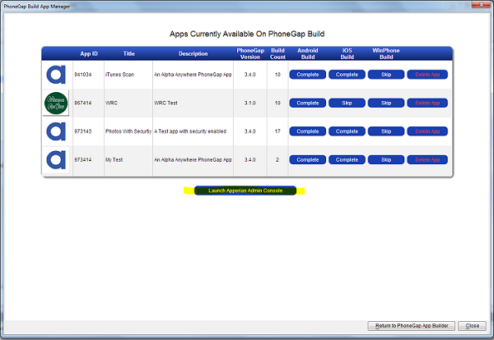Delete the Photos With Security app
Screen dimensions: 494x340
point(427,131)
